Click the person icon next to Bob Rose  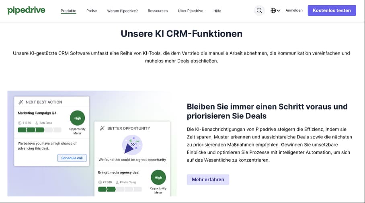[x=37, y=123]
